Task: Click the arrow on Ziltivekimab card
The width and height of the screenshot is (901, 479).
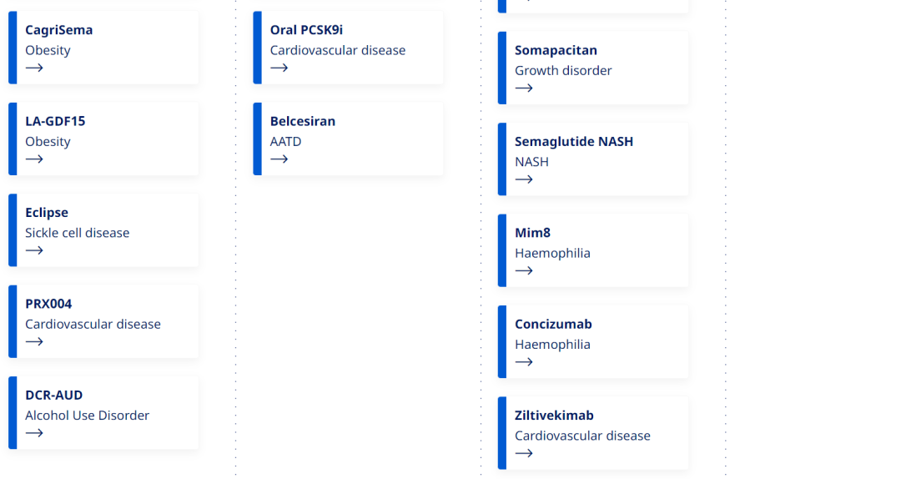Action: point(524,454)
